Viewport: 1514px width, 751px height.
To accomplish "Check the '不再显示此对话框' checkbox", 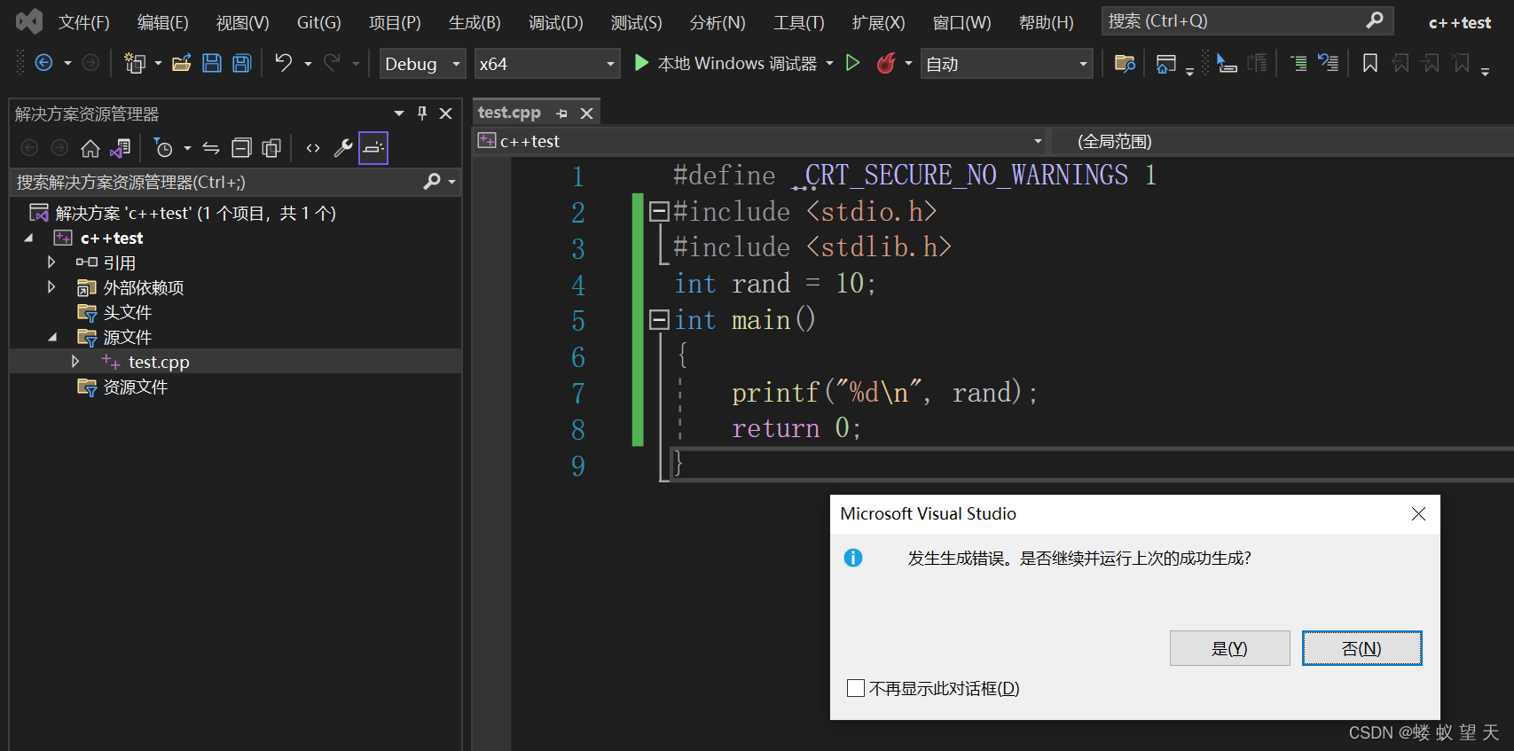I will (856, 688).
